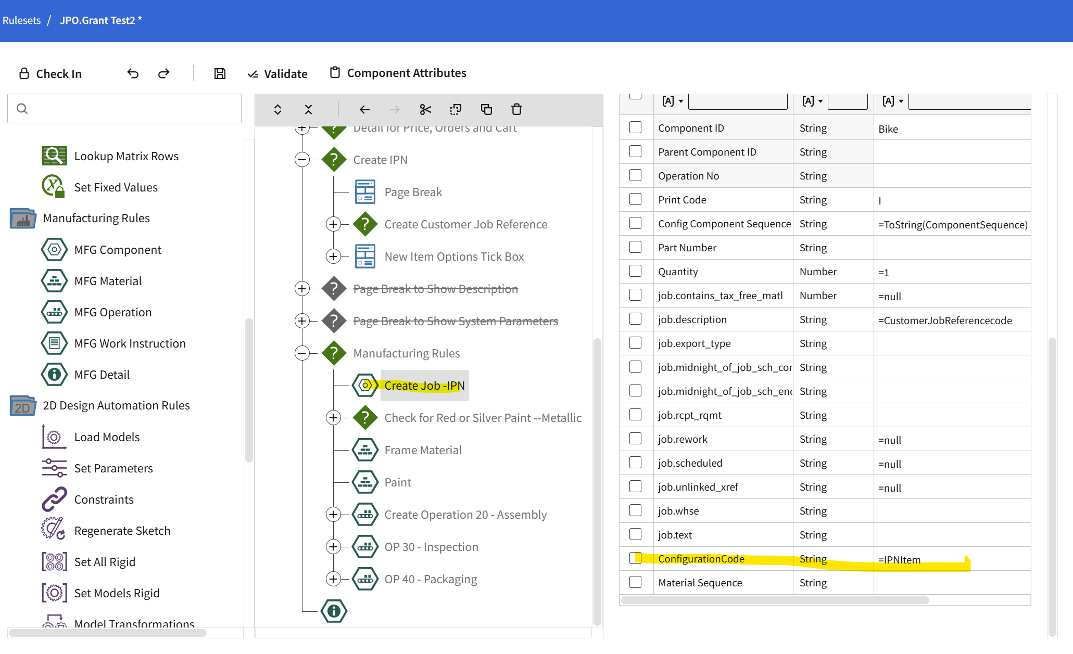This screenshot has height=654, width=1073.
Task: Open JPO.Grant Test2 breadcrumb
Action: click(100, 20)
